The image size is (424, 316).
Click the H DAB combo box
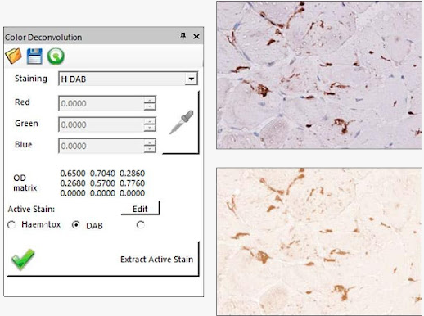(x=128, y=79)
